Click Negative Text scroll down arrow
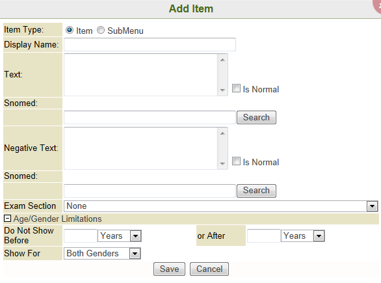Screen dimensions: 381x283 [x=222, y=164]
